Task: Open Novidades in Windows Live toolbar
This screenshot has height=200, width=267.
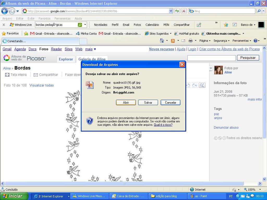Action: click(101, 25)
